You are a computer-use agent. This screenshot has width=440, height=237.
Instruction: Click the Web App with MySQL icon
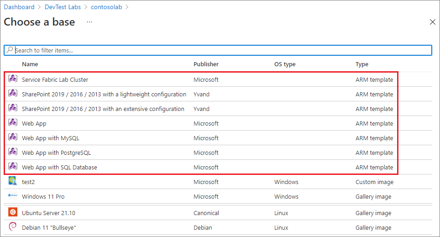pyautogui.click(x=13, y=137)
